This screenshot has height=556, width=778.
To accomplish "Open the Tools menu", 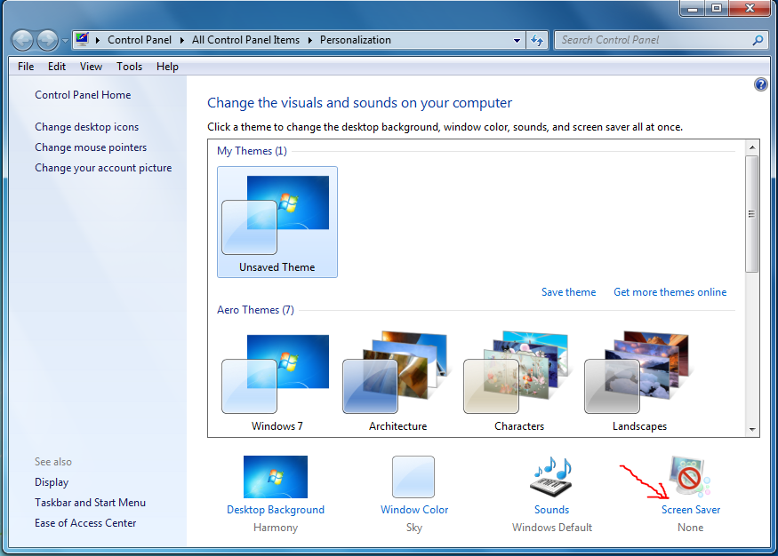I will point(129,67).
